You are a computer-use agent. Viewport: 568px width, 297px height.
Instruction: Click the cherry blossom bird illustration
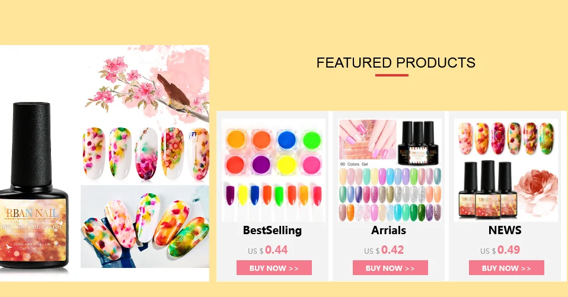point(146,84)
